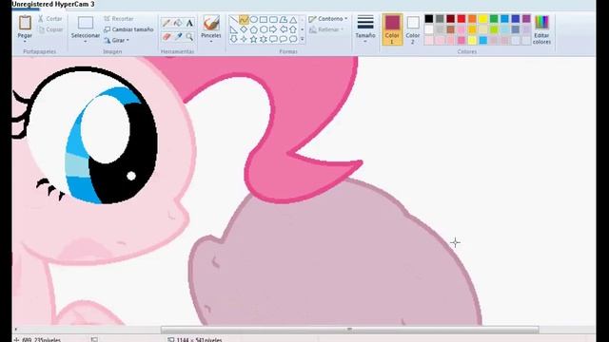Viewport: 609px width, 342px height.
Task: Choose the Right triangle shape
Action: [234, 29]
